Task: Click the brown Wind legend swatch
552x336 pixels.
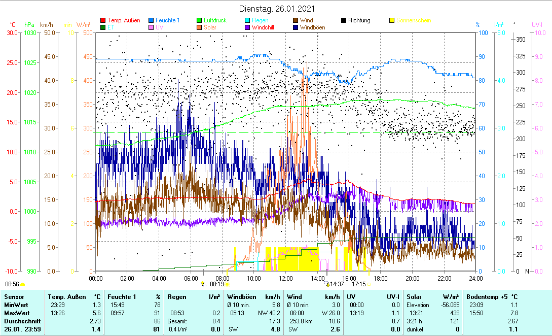Action: pos(295,20)
